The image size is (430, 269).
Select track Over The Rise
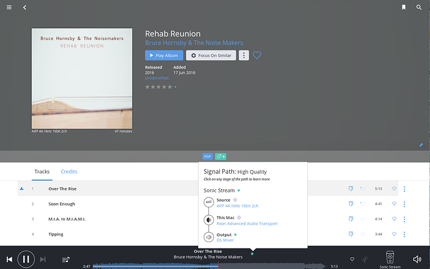point(62,189)
